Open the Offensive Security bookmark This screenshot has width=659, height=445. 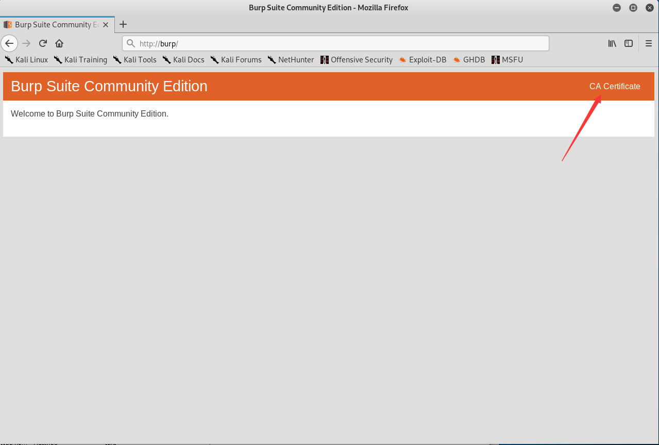coord(357,60)
